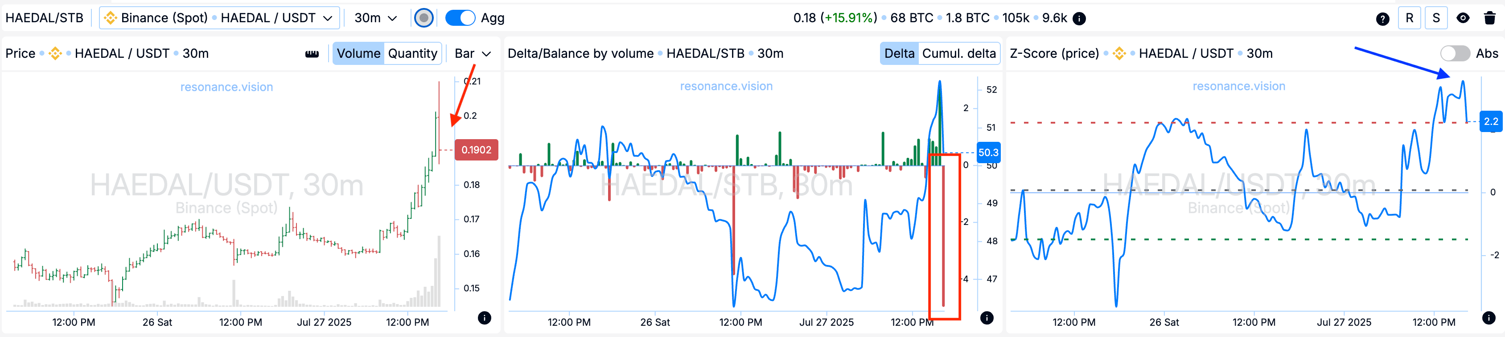Click the eye visibility icon in top bar

click(1463, 18)
